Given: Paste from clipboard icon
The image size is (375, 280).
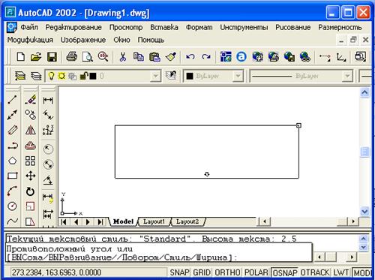Looking at the screenshot, I should point(154,57).
